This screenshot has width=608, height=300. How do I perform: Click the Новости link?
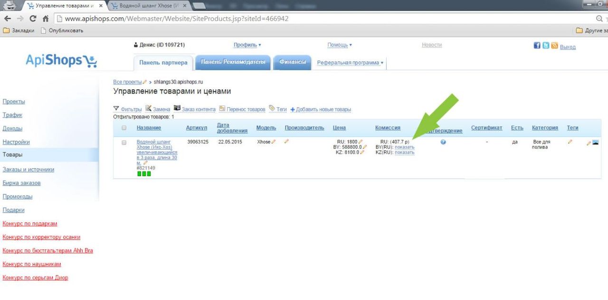[x=432, y=45]
